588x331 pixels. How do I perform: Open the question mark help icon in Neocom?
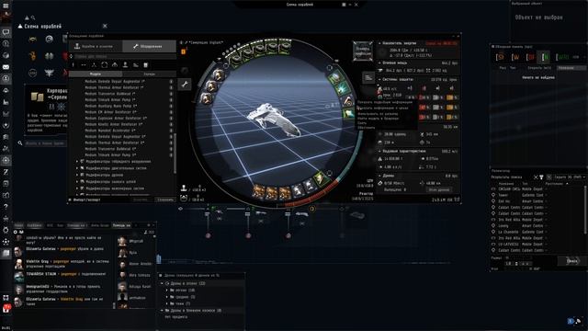tap(6, 206)
